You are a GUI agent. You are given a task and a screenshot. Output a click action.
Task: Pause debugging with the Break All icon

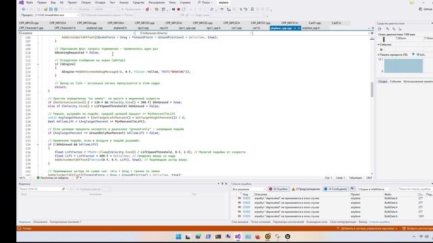point(173,9)
